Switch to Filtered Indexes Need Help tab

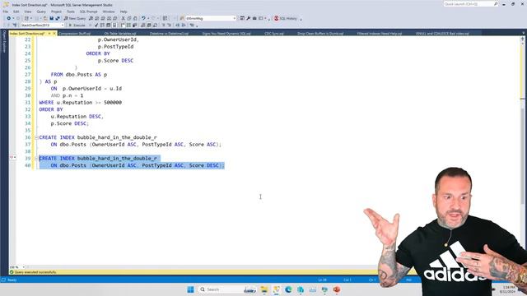[380, 33]
